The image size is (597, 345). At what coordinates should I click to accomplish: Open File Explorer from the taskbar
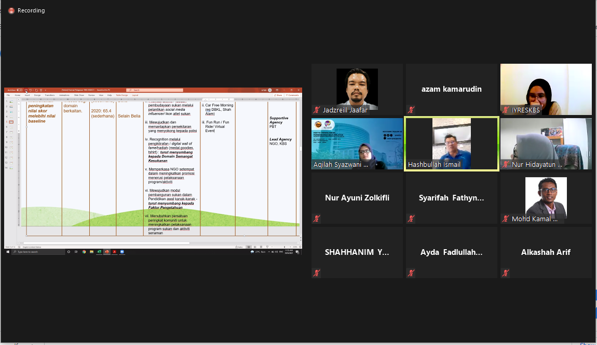pyautogui.click(x=92, y=252)
